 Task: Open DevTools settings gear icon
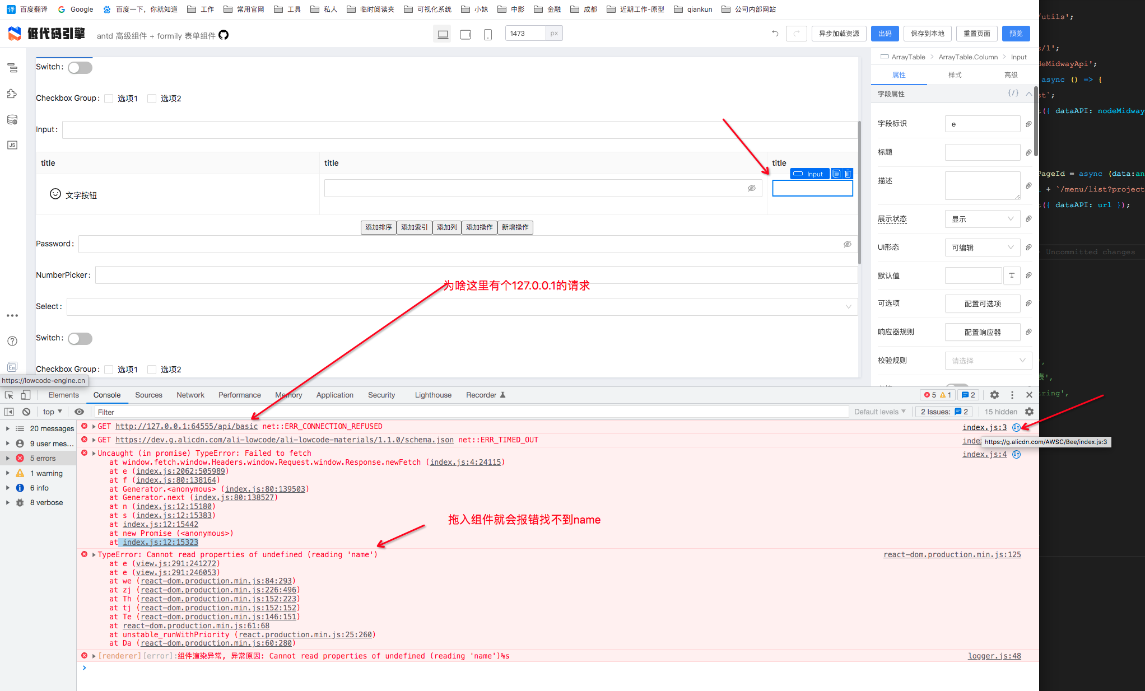[x=994, y=395]
